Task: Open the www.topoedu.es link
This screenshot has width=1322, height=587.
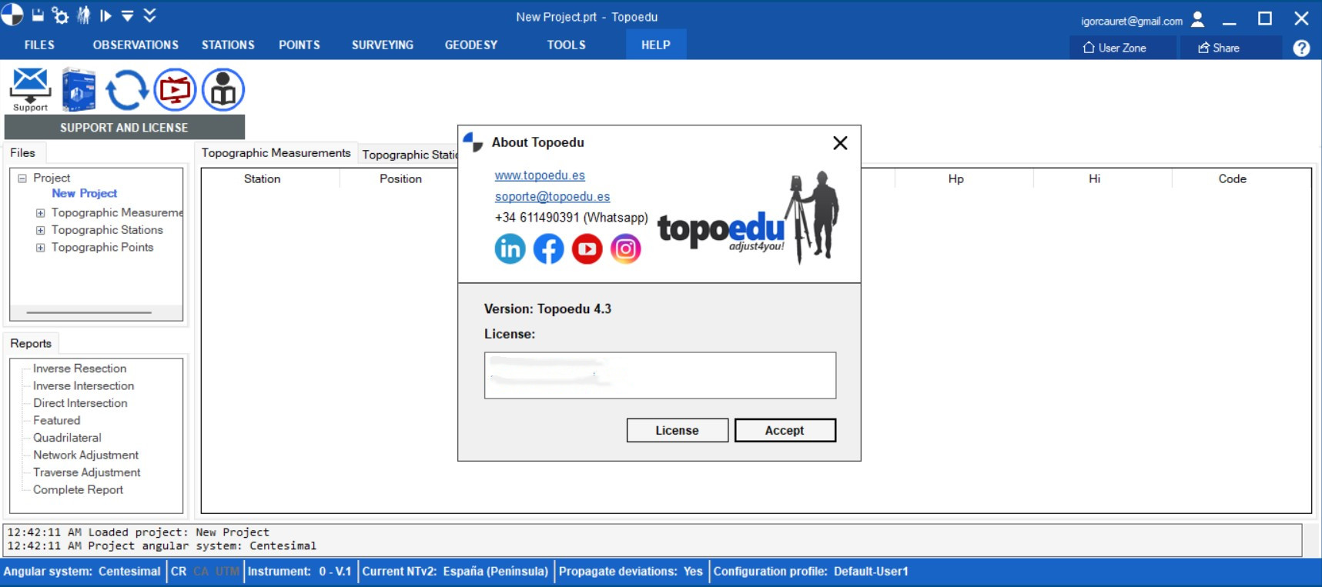Action: coord(540,176)
